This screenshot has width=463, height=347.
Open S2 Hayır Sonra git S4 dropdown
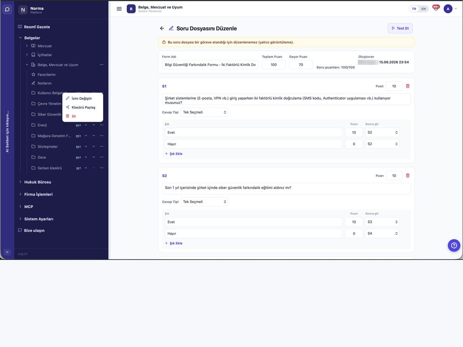pos(382,233)
